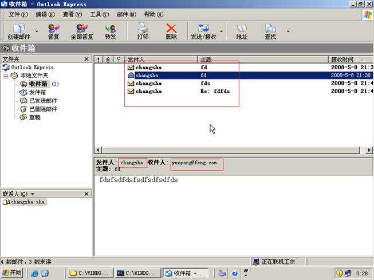
Task: Open dropdown arrow next to 创建邮件
Action: coord(37,31)
